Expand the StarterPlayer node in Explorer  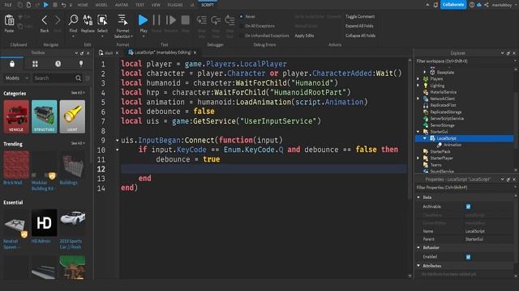(418, 158)
